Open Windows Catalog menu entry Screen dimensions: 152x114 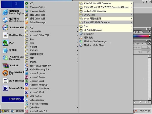[x=51, y=7]
